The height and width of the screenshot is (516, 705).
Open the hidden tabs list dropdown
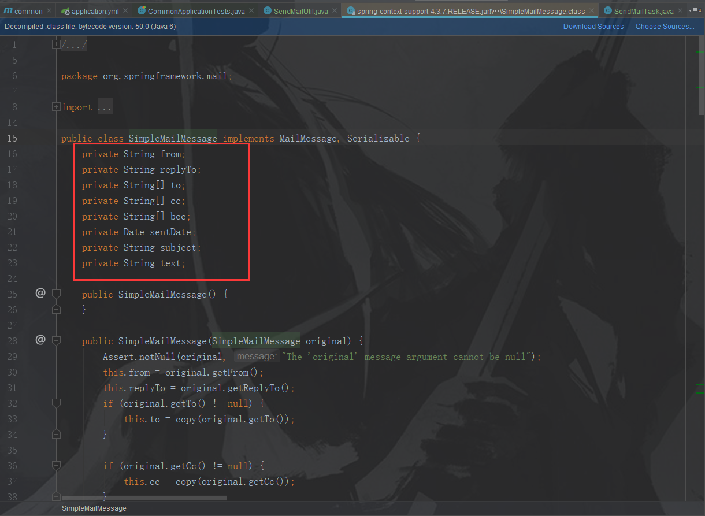click(x=695, y=11)
